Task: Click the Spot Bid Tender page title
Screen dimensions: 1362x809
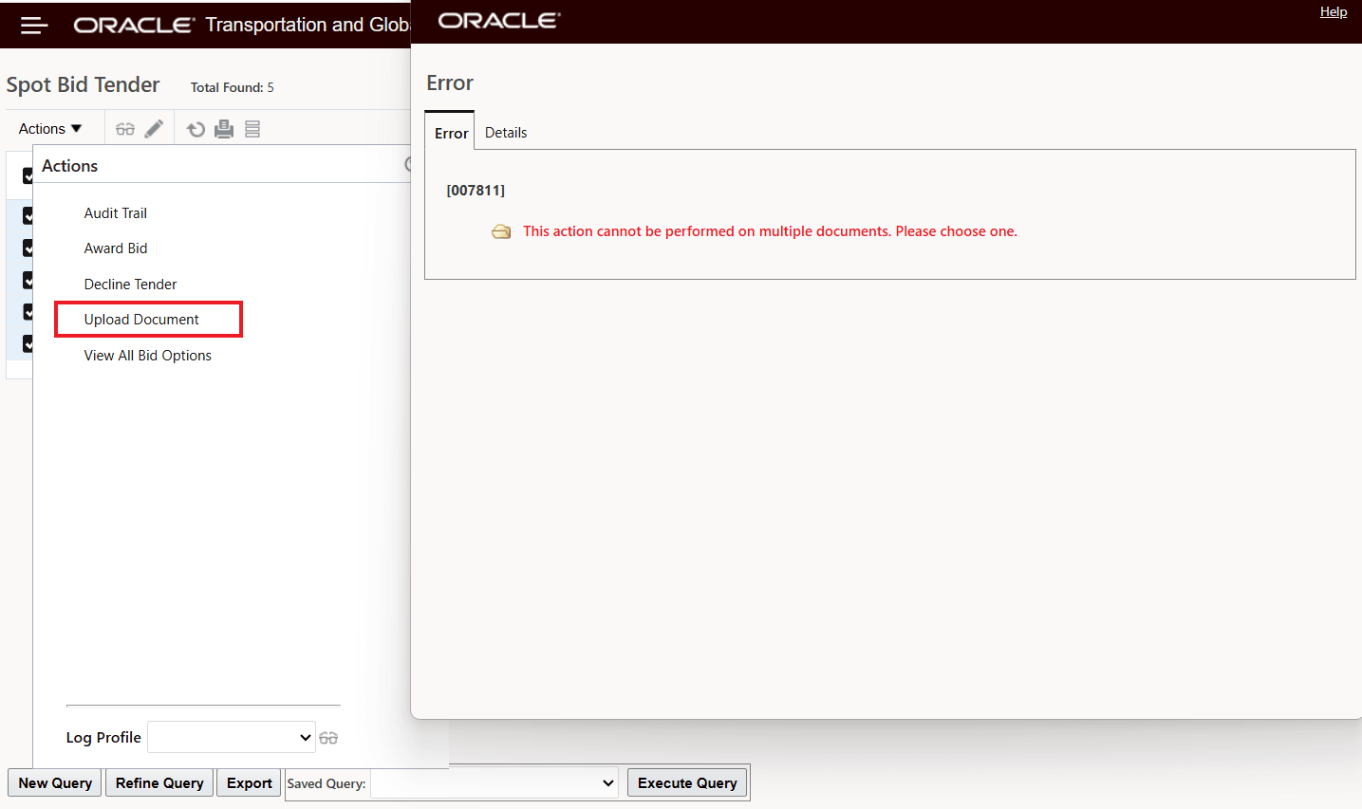Action: [84, 85]
